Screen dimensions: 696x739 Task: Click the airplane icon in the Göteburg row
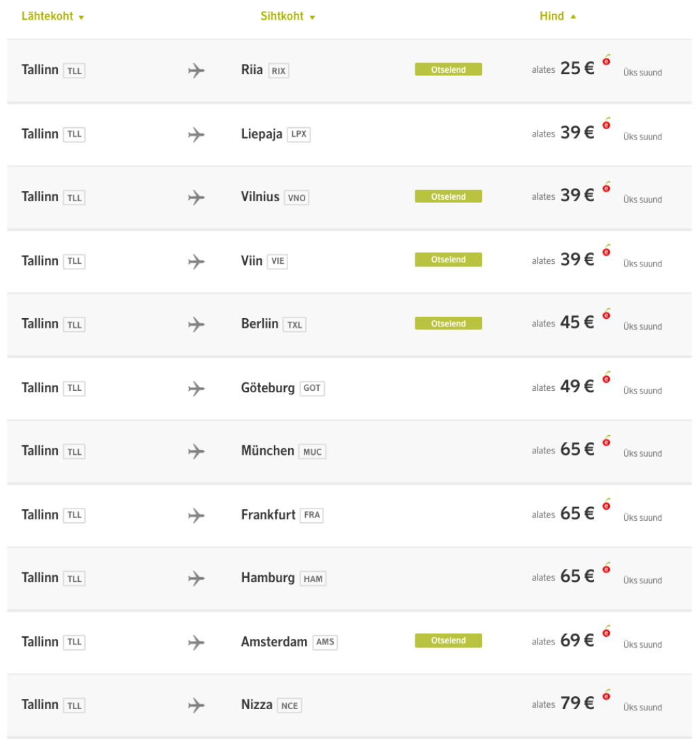click(x=196, y=388)
